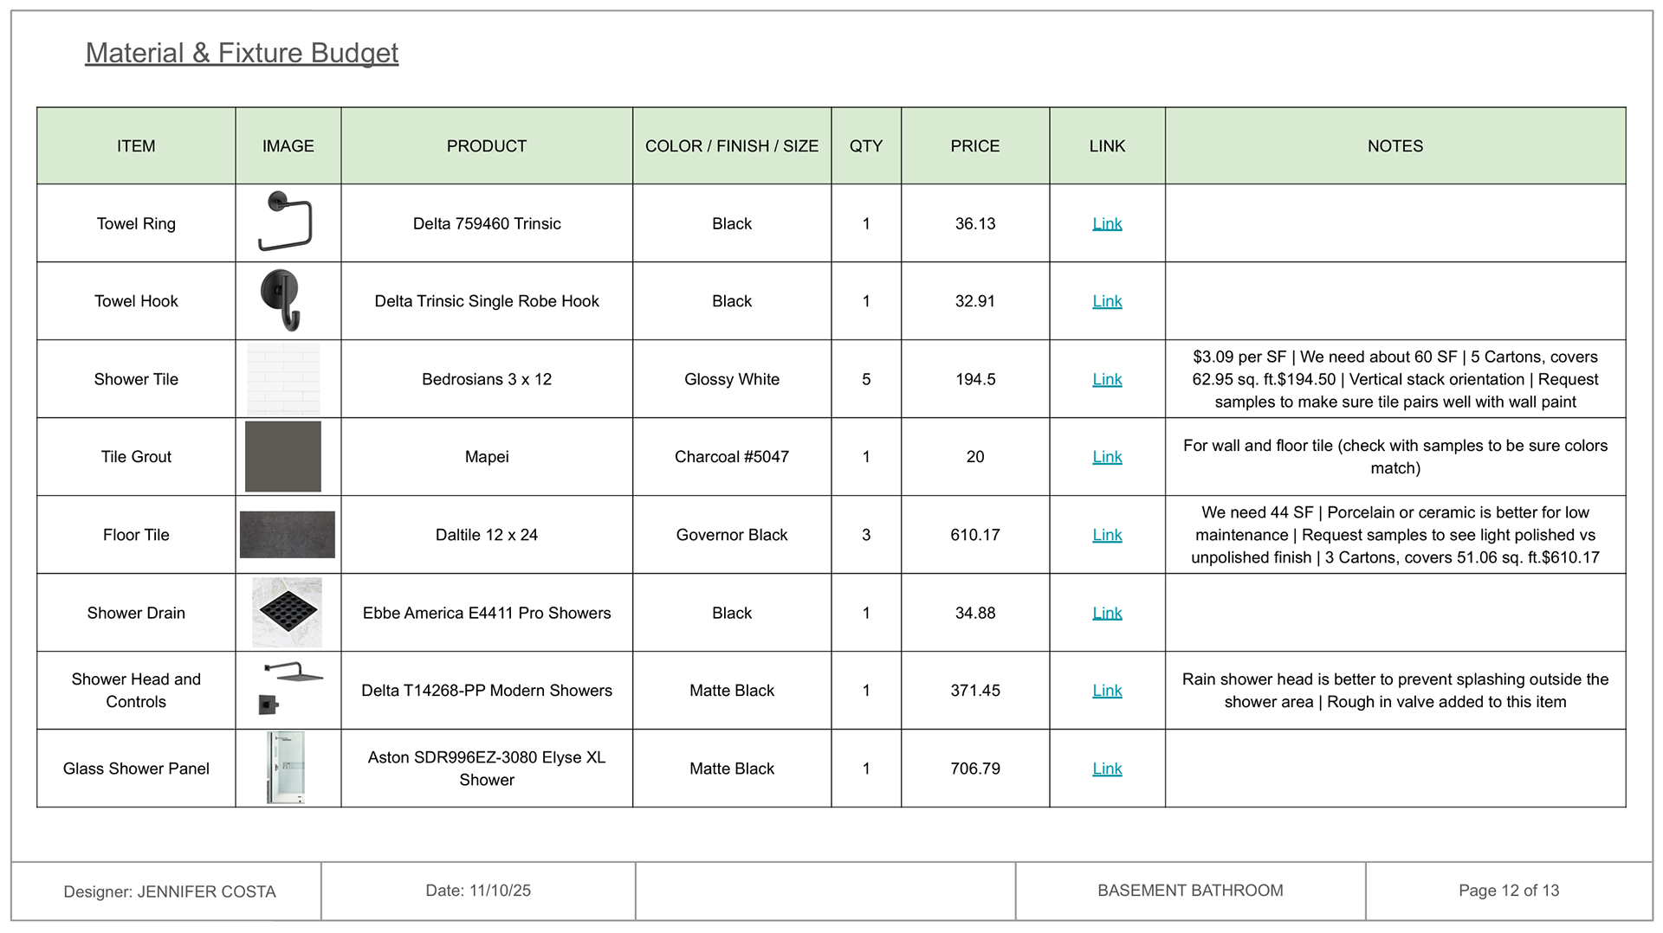Screen dimensions: 1663x933
Task: Click the PRICE column header
Action: (975, 146)
